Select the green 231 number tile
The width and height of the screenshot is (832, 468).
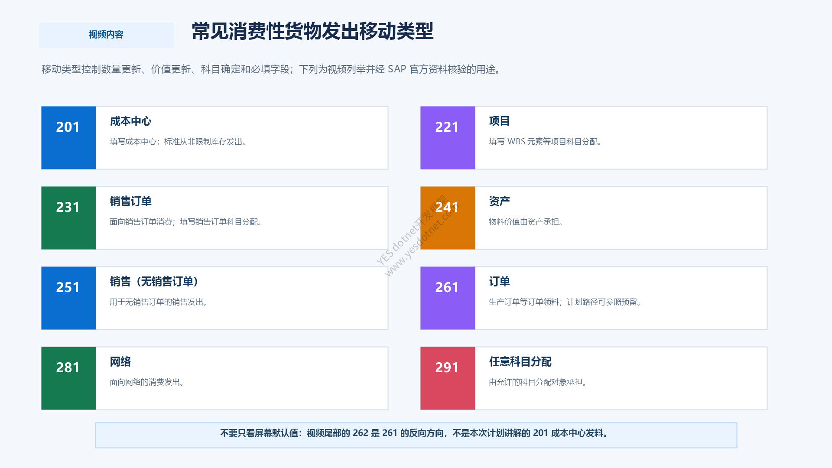(68, 218)
